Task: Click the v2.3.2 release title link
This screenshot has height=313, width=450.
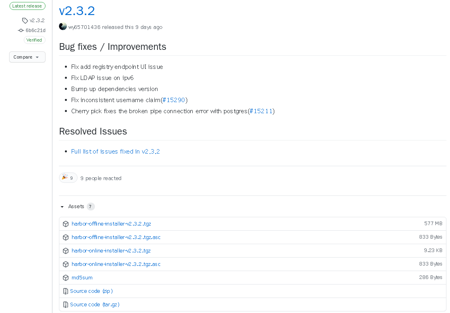Action: (77, 11)
